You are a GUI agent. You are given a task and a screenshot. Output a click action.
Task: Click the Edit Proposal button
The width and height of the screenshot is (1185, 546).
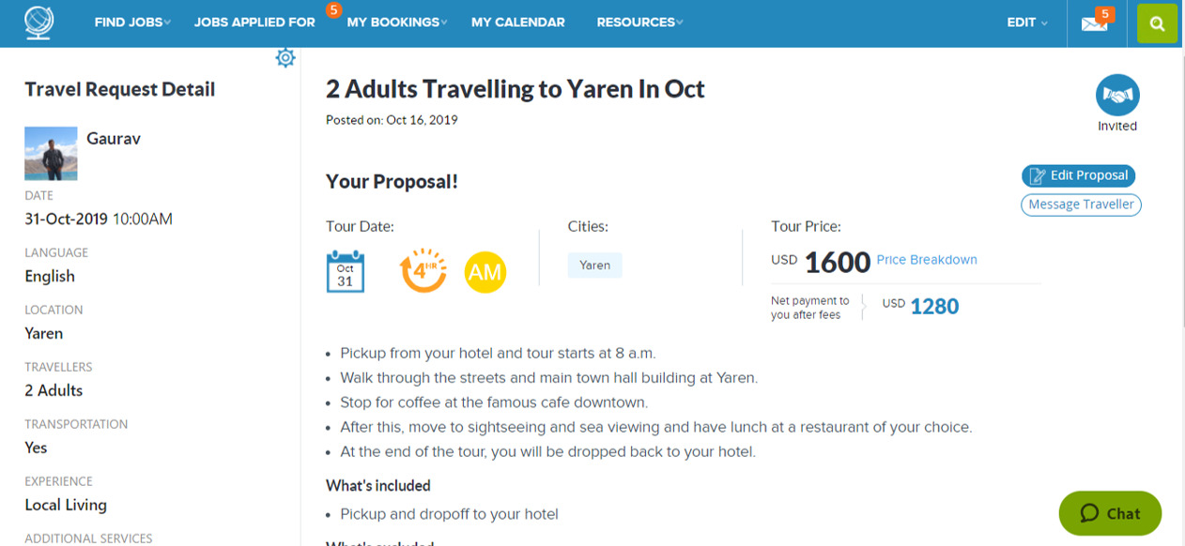(x=1078, y=175)
